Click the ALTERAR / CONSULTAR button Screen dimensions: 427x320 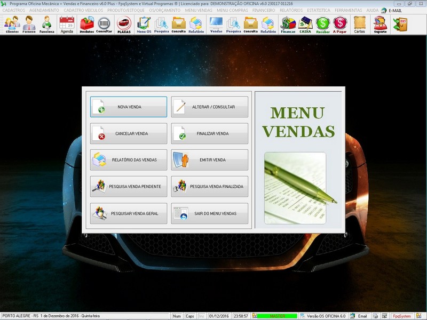(x=209, y=107)
